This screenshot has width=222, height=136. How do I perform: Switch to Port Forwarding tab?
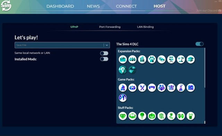point(110,27)
